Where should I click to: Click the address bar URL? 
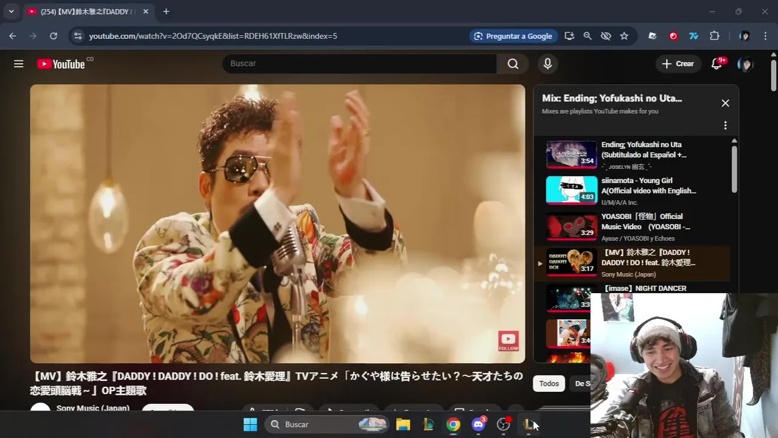point(213,36)
